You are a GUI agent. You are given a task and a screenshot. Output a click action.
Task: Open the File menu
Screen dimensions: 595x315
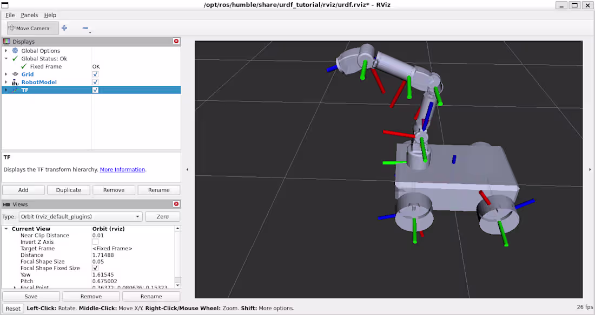point(10,15)
